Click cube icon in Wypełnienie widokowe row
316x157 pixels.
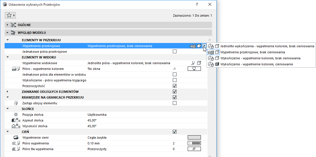(x=199, y=63)
